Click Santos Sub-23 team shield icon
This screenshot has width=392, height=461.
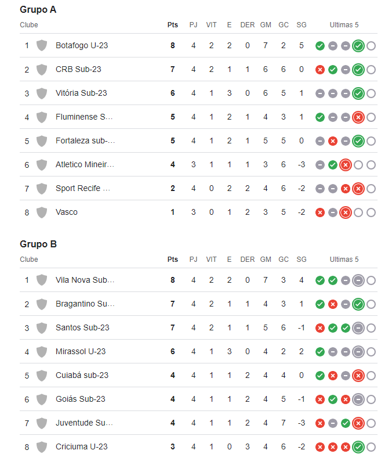(42, 328)
